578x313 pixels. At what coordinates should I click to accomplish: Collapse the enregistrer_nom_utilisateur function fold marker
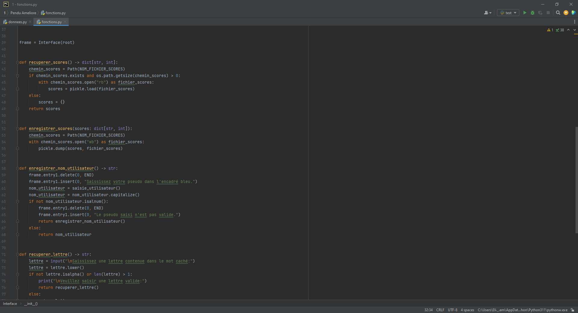[x=17, y=169]
